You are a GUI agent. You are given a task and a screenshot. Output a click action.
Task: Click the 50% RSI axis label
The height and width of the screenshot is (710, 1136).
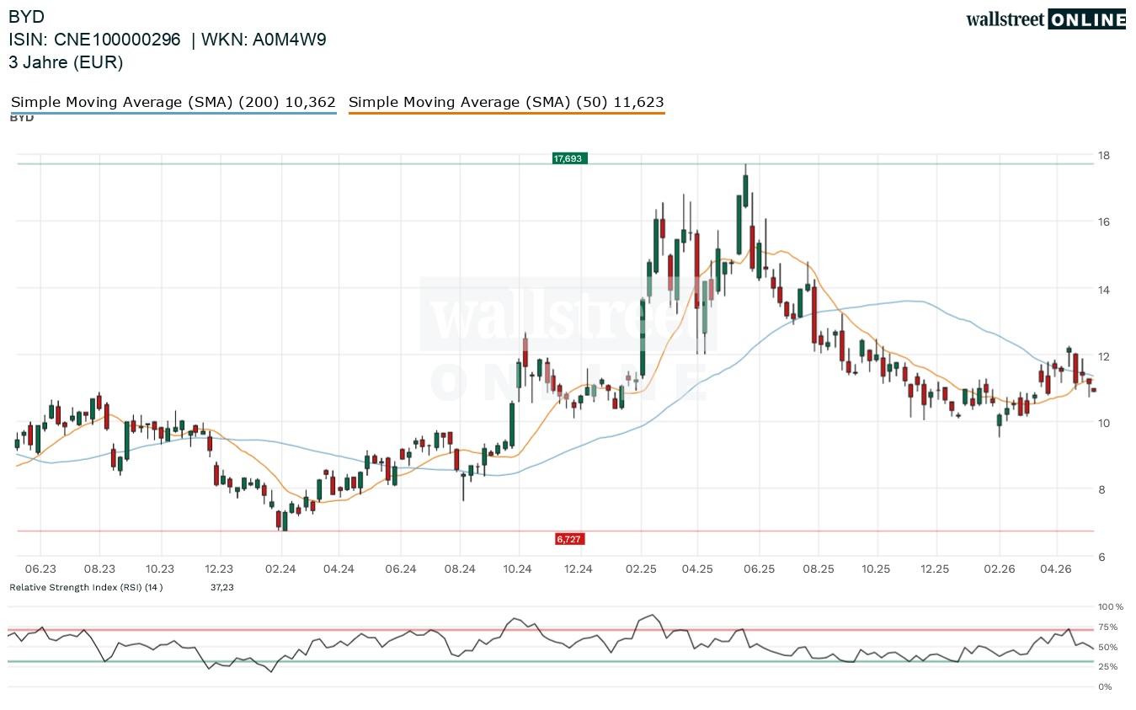[1107, 648]
